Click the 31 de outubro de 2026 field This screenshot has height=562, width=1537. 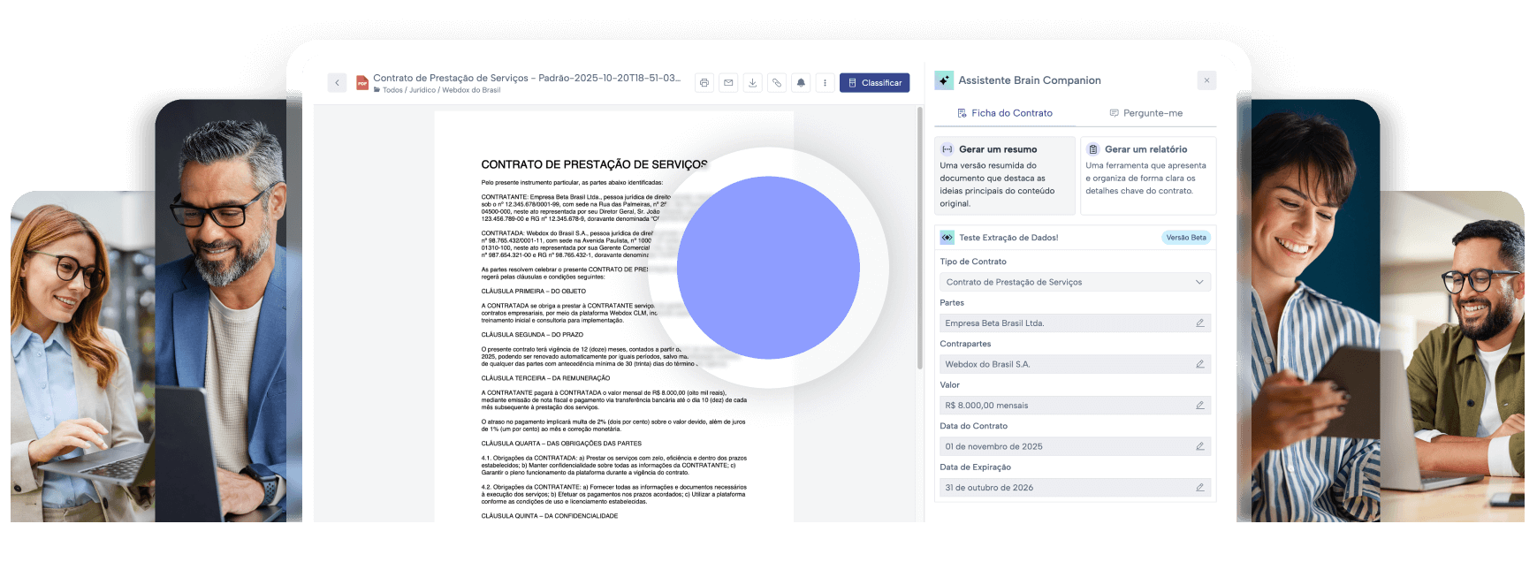pyautogui.click(x=1075, y=488)
